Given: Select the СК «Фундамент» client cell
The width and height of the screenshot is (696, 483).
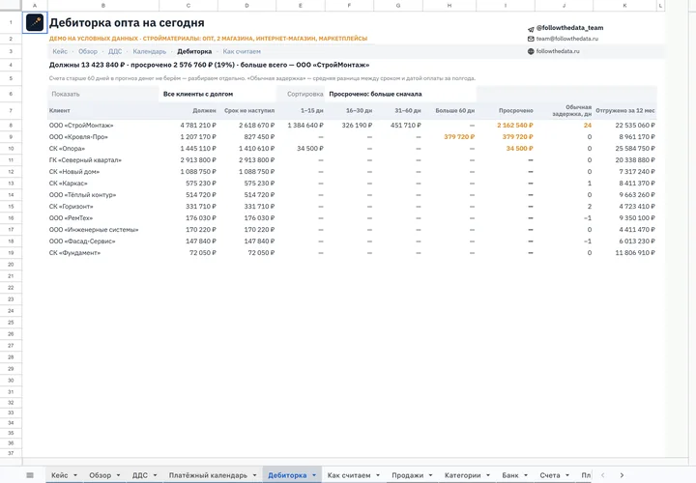Looking at the screenshot, I should (x=103, y=253).
